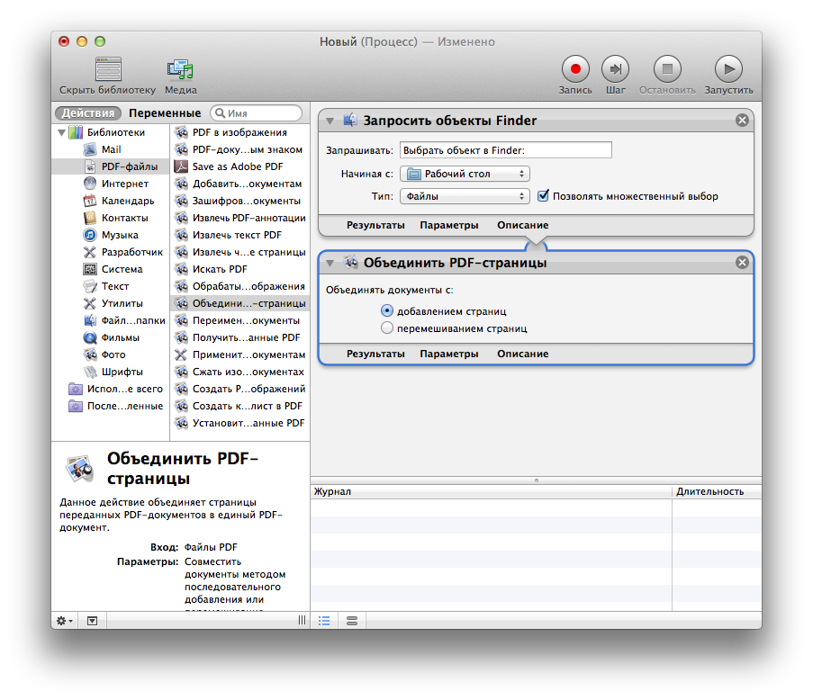Select Save as Adobe PDF action

[x=238, y=166]
